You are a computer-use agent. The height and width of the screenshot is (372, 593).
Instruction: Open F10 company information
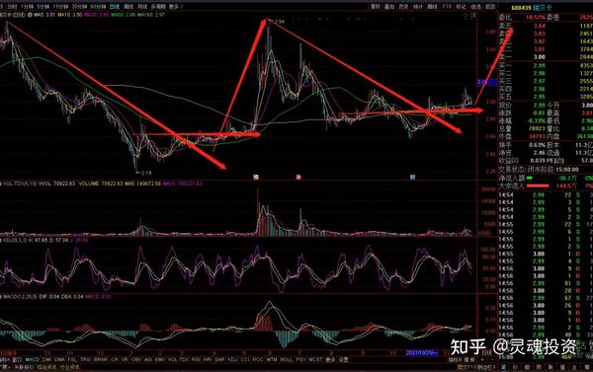tap(447, 7)
